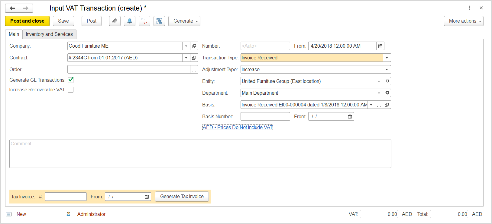Open calendar for Basis Number From date
This screenshot has width=492, height=224.
click(350, 117)
